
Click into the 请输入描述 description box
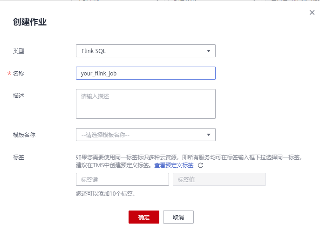[x=145, y=104]
